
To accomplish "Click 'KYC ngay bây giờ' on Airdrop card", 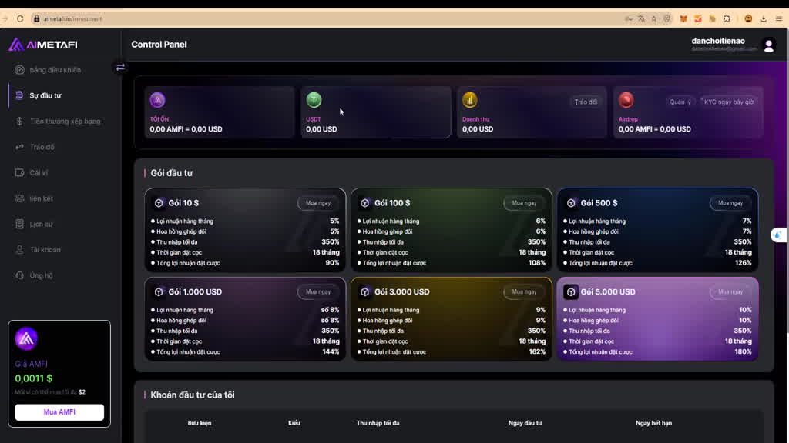I will tap(728, 102).
